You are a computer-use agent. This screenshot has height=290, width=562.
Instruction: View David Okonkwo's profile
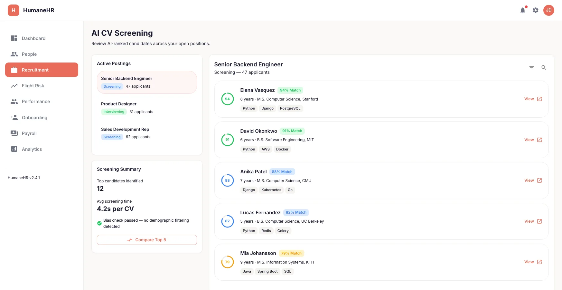533,140
